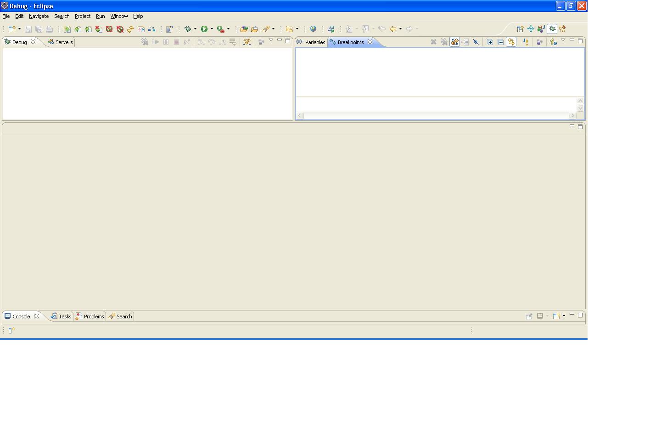661x441 pixels.
Task: Click the Terminate square icon in Debug view
Action: tap(176, 42)
